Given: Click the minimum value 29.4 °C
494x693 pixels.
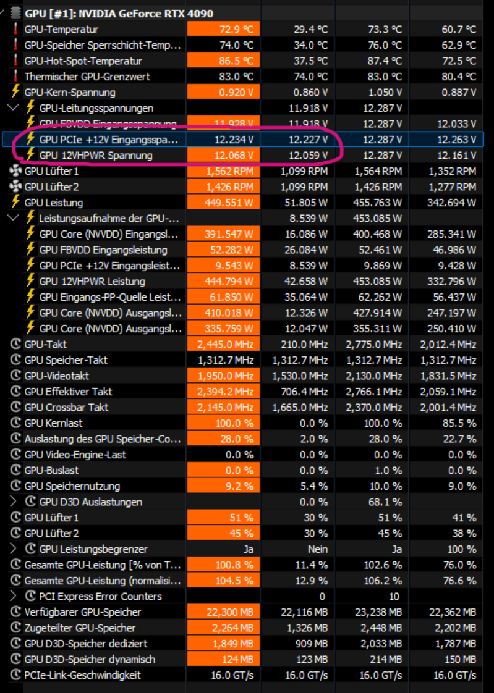Looking at the screenshot, I should point(310,30).
